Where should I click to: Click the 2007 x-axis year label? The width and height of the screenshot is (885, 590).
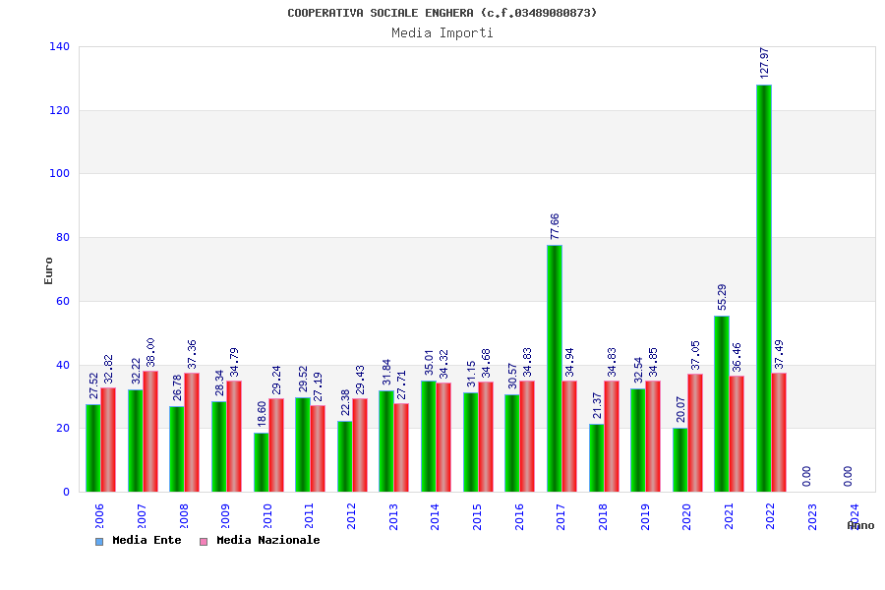tap(142, 516)
